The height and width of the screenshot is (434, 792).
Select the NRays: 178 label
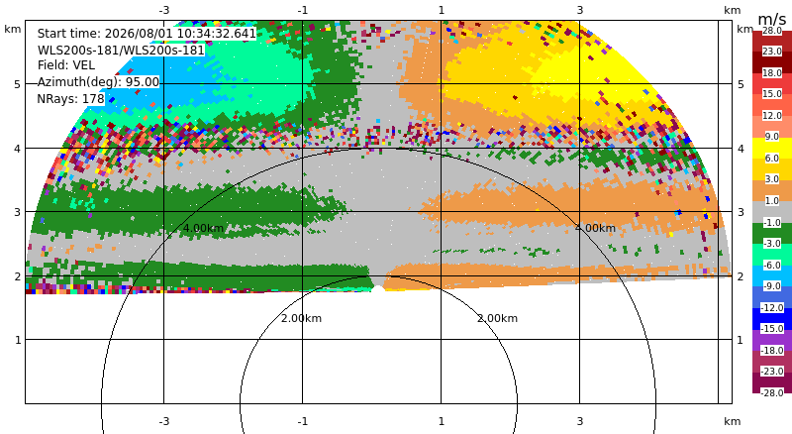tap(70, 99)
